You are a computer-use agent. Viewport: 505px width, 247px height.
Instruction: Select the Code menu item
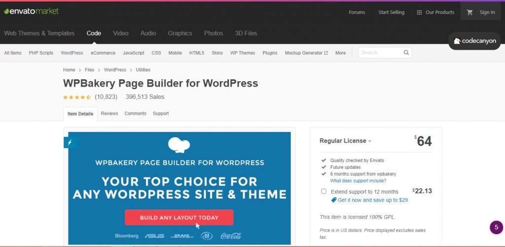point(94,33)
